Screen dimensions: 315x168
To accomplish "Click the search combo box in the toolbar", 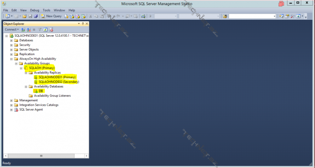I will click(x=252, y=16).
